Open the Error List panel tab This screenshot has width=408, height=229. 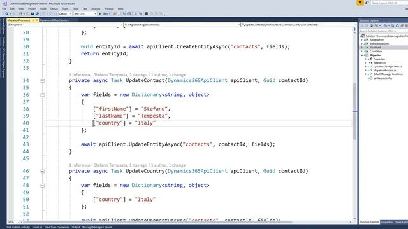(x=37, y=227)
